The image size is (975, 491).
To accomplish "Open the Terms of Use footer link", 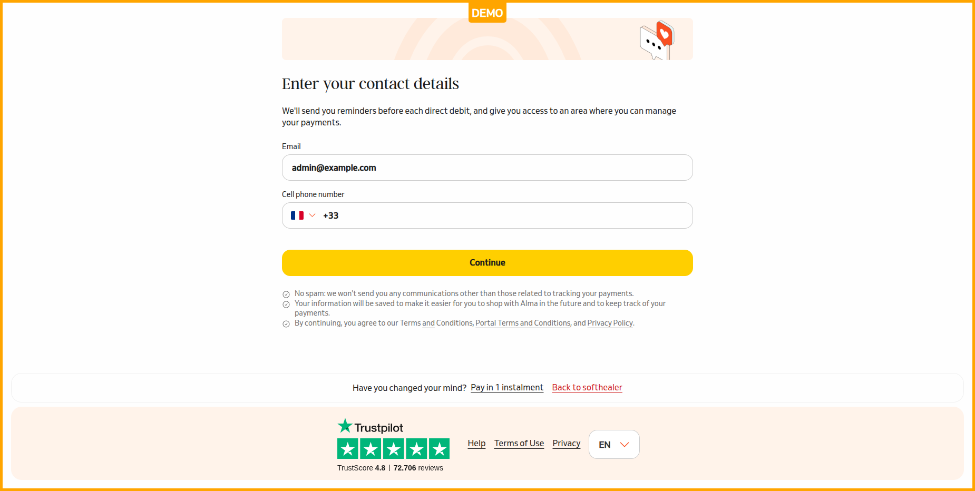I will pyautogui.click(x=519, y=444).
